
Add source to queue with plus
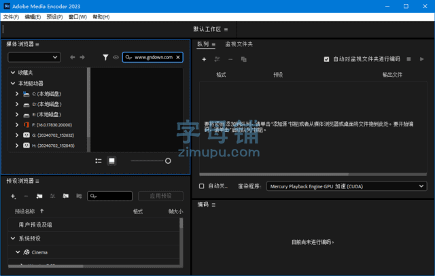(204, 59)
